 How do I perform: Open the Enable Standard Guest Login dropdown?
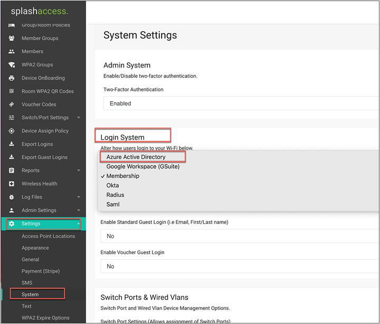pyautogui.click(x=240, y=236)
